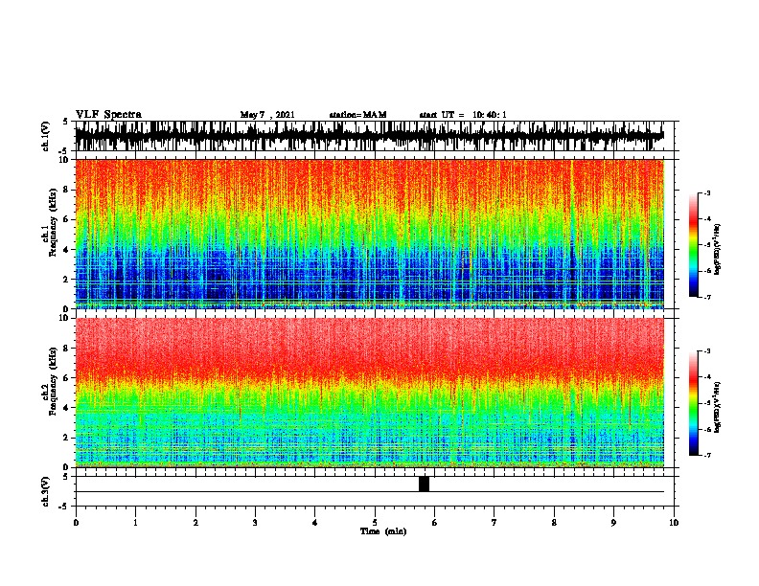Click the ch.2 color bar log(PSD) unit label
759x586 pixels.
[x=718, y=407]
